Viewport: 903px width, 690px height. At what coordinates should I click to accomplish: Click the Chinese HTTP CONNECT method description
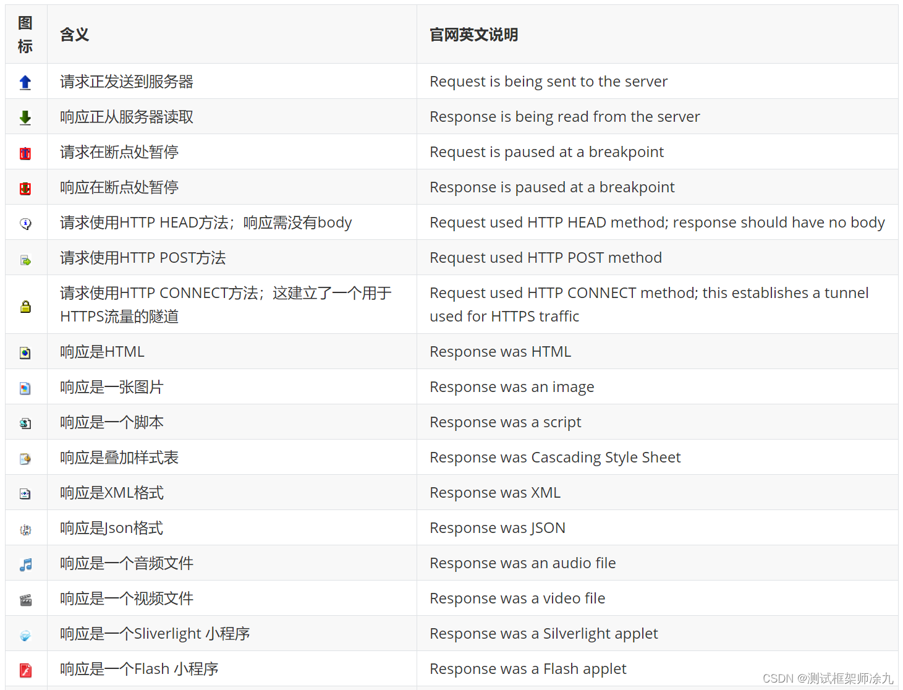click(x=226, y=305)
